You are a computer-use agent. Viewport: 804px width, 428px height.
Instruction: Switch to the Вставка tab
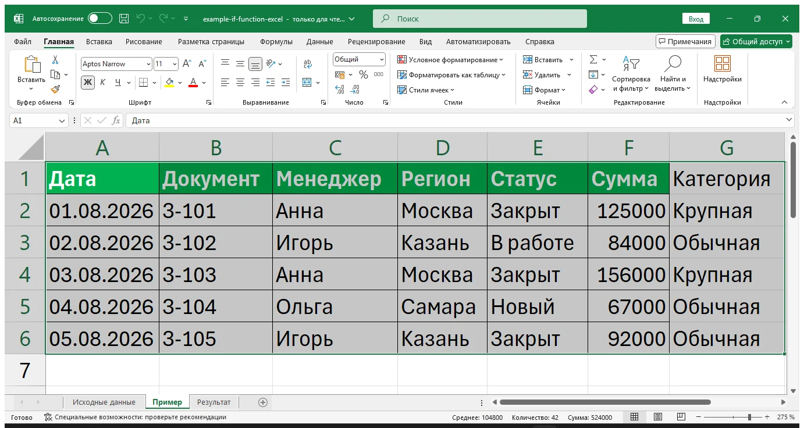point(99,41)
